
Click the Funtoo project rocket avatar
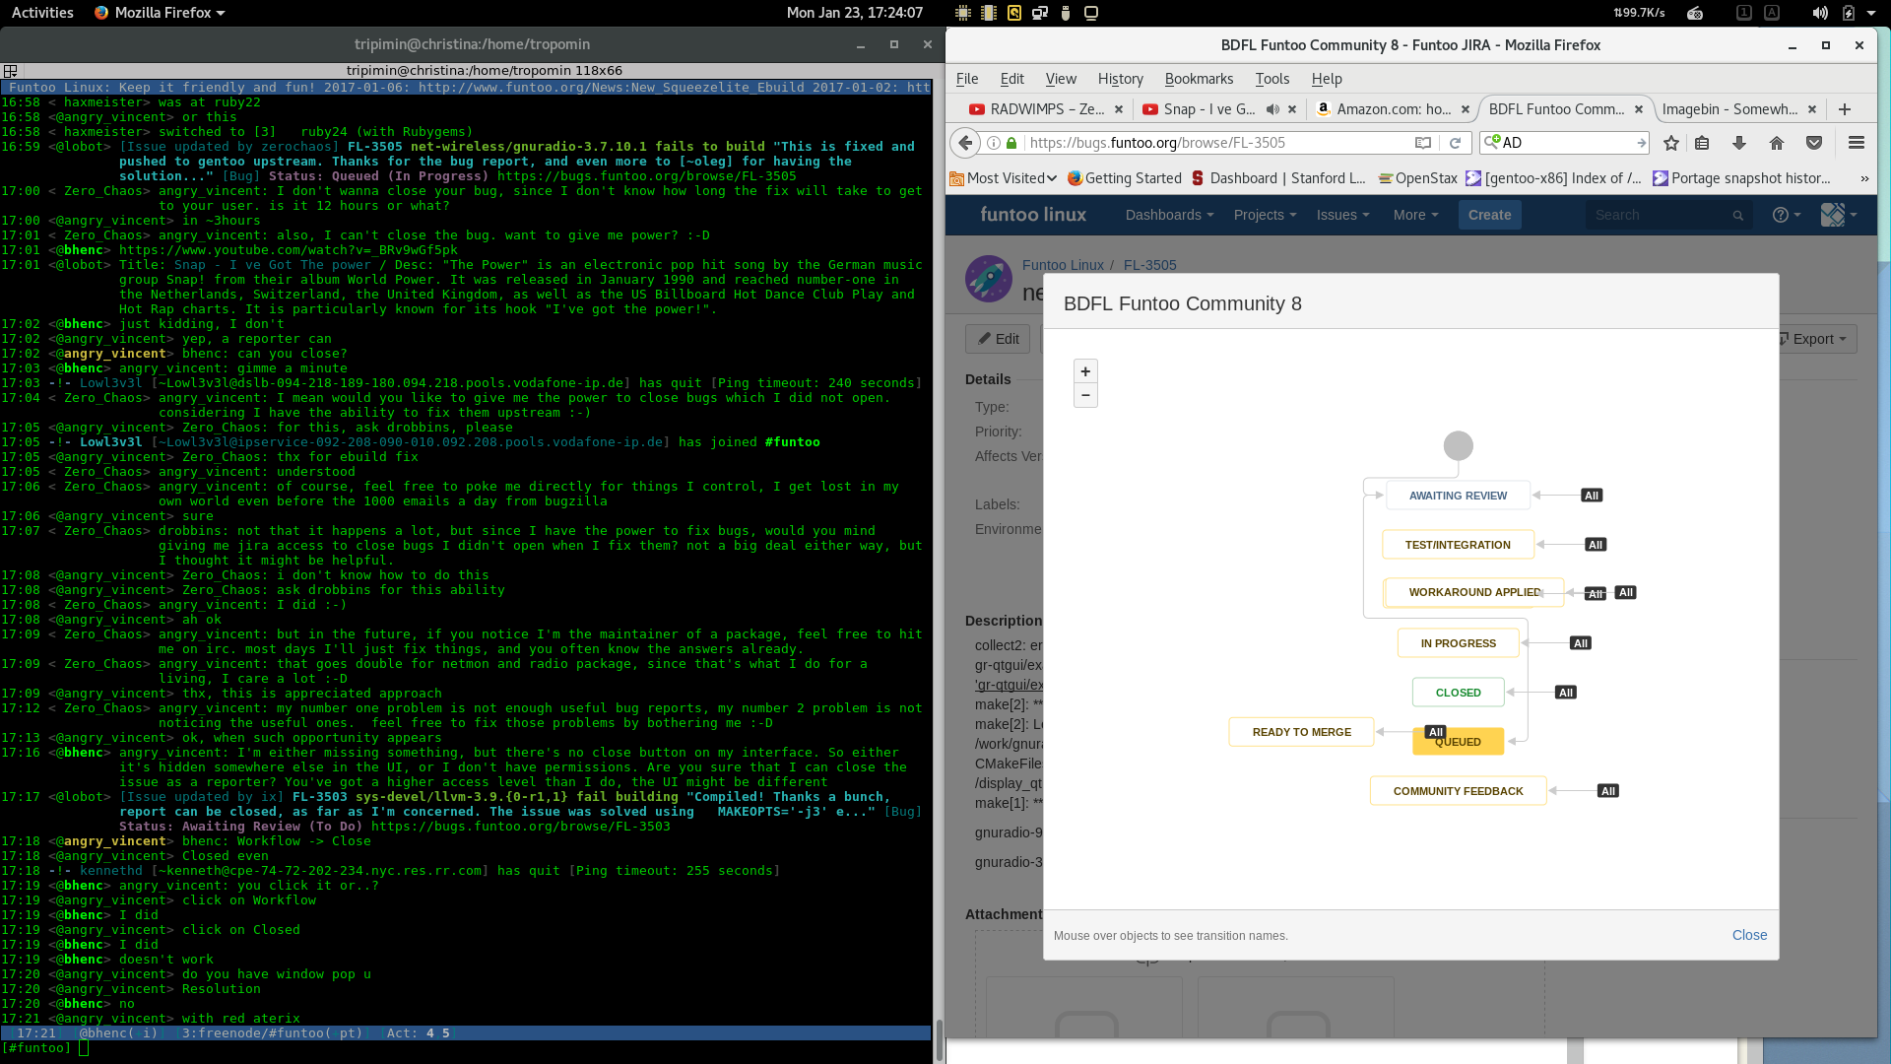point(989,279)
